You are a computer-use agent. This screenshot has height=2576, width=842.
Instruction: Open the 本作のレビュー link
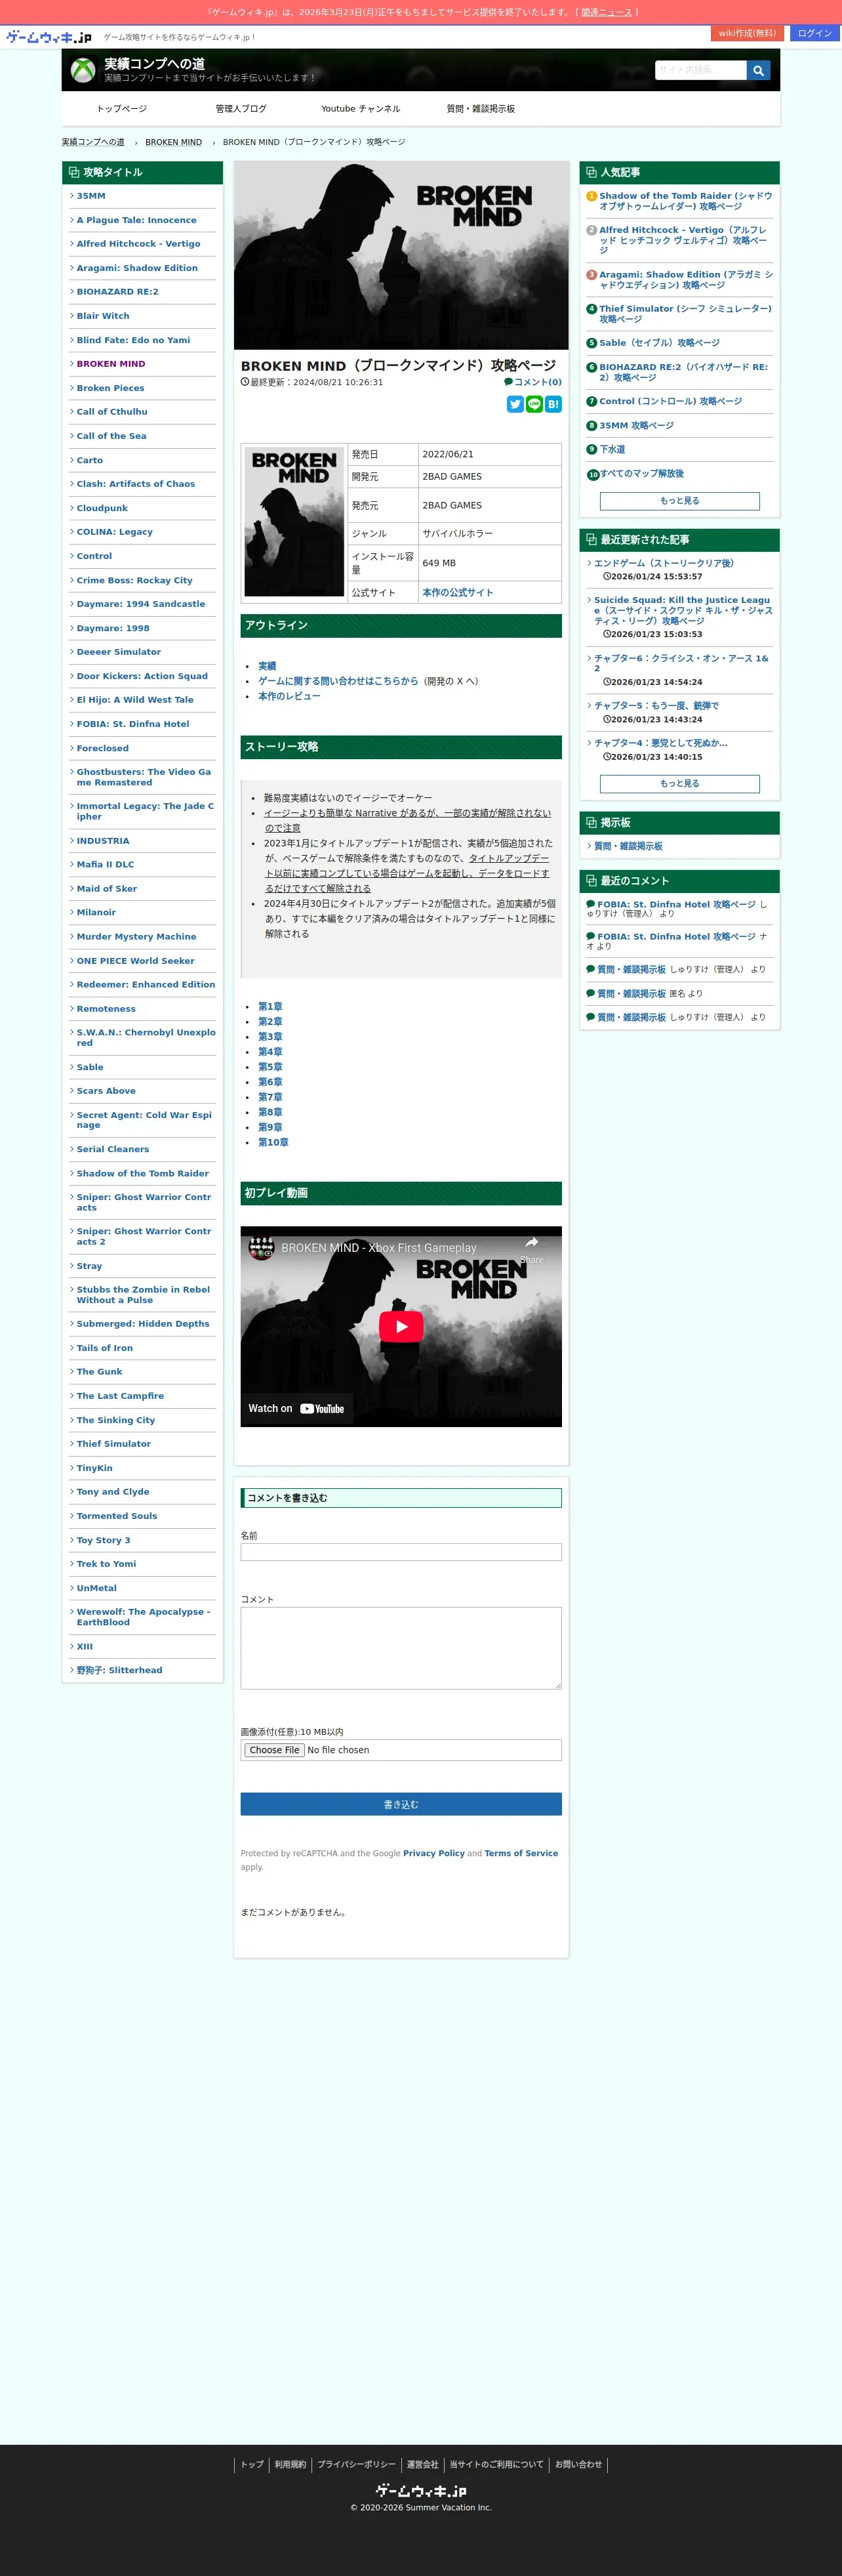pos(289,696)
